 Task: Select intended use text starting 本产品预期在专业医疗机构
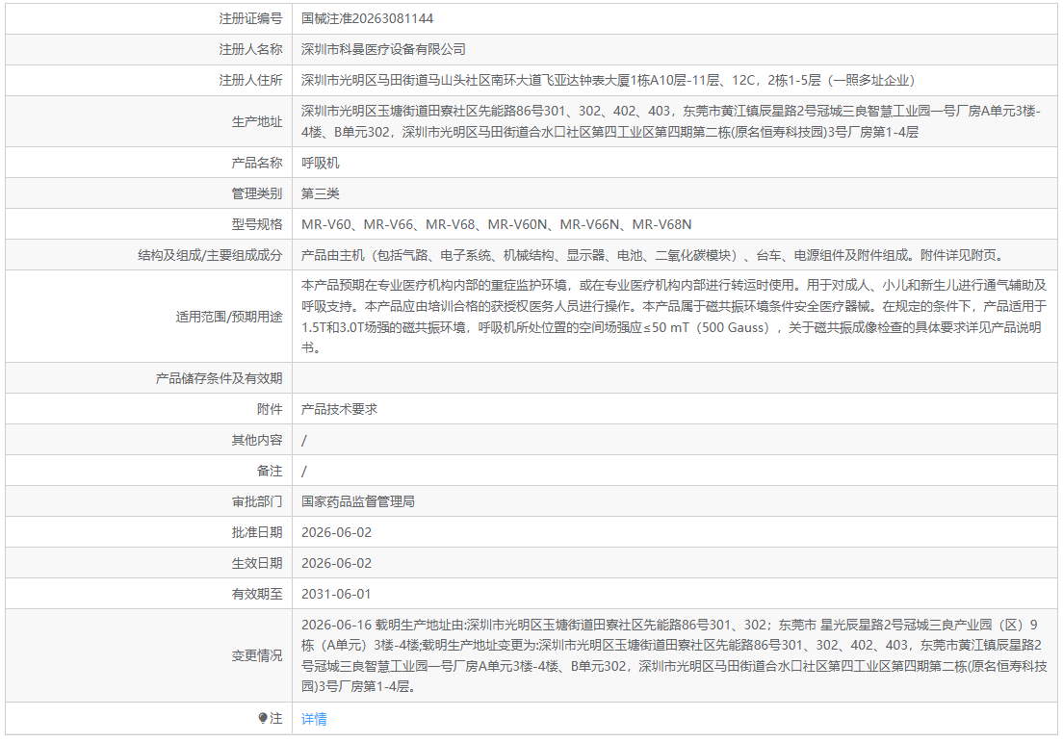[x=674, y=317]
